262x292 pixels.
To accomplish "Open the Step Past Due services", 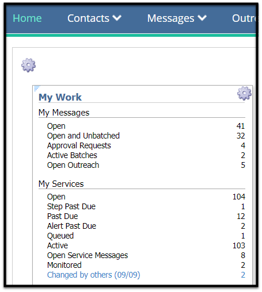I will pos(71,206).
